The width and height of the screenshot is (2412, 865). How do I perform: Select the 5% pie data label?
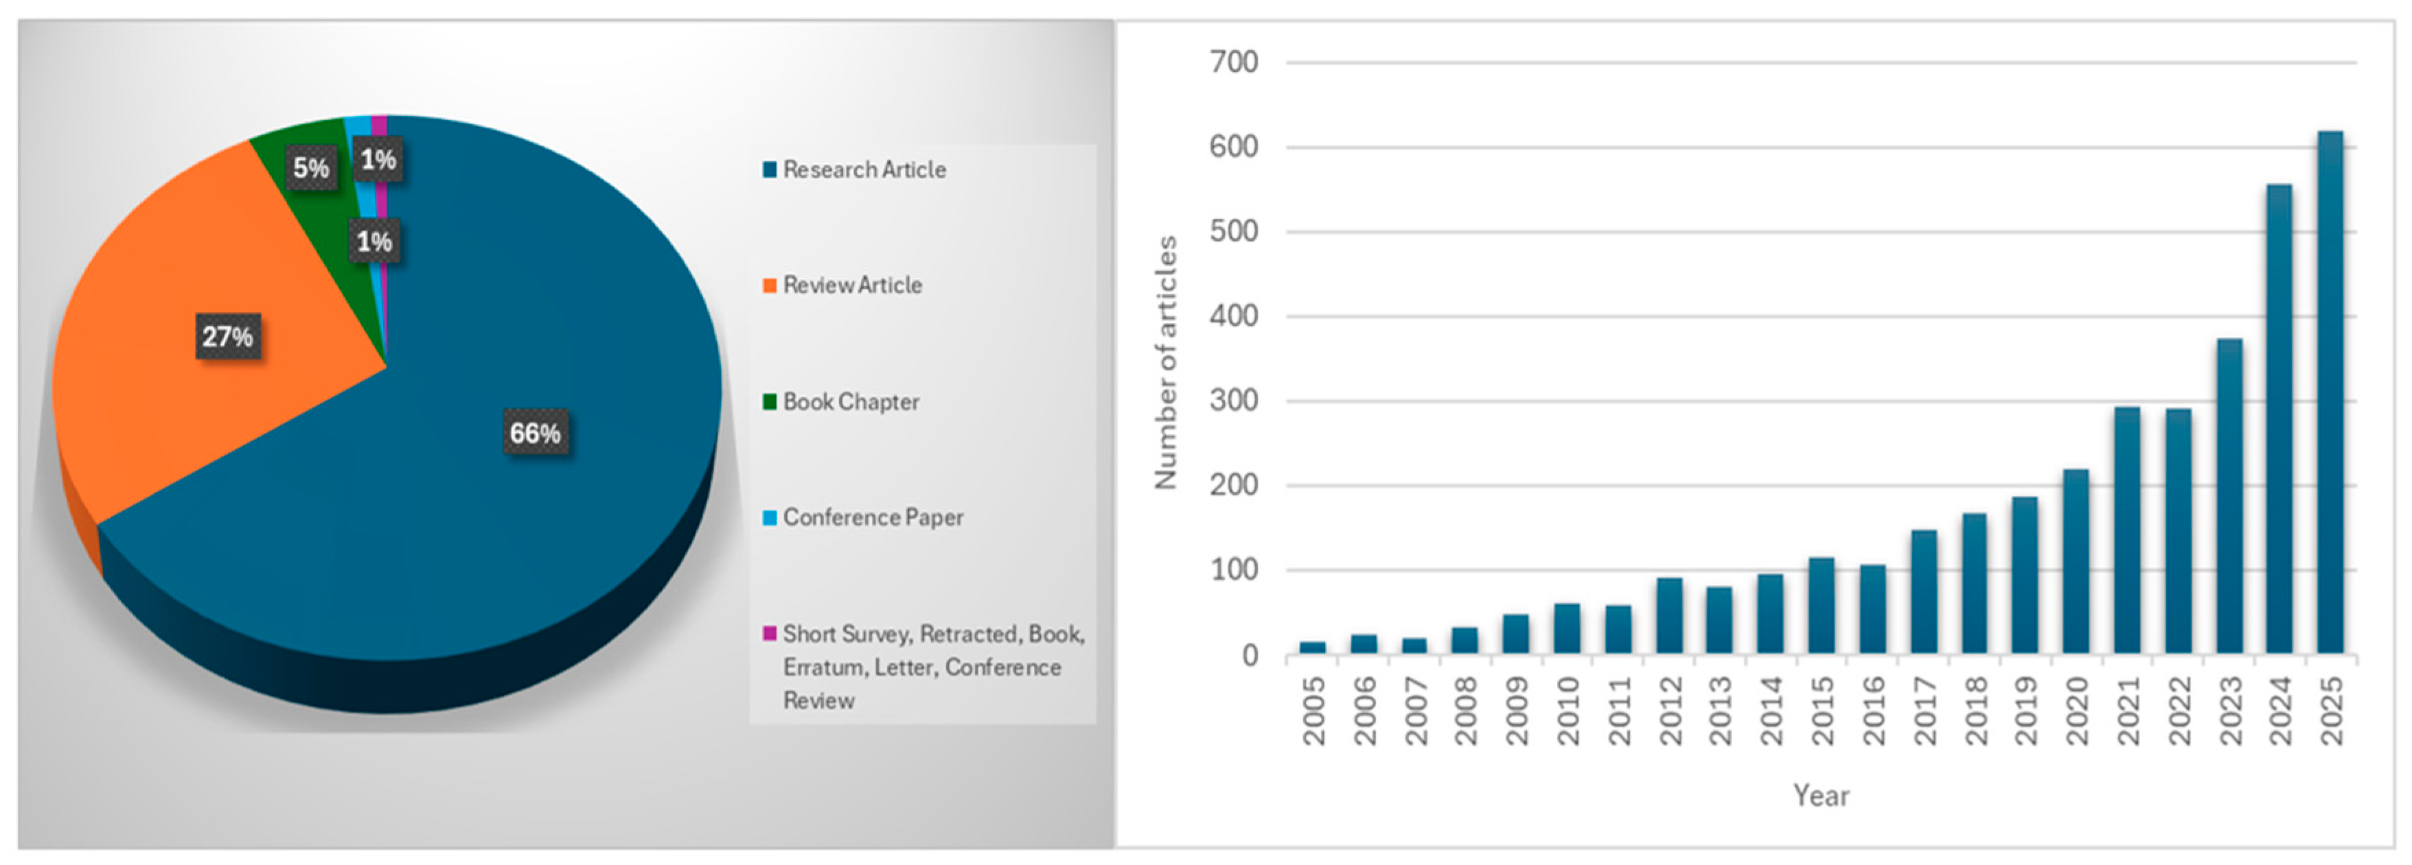coord(311,168)
